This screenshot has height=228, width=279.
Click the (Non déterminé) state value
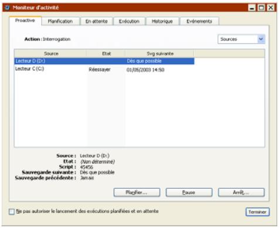pyautogui.click(x=97, y=161)
